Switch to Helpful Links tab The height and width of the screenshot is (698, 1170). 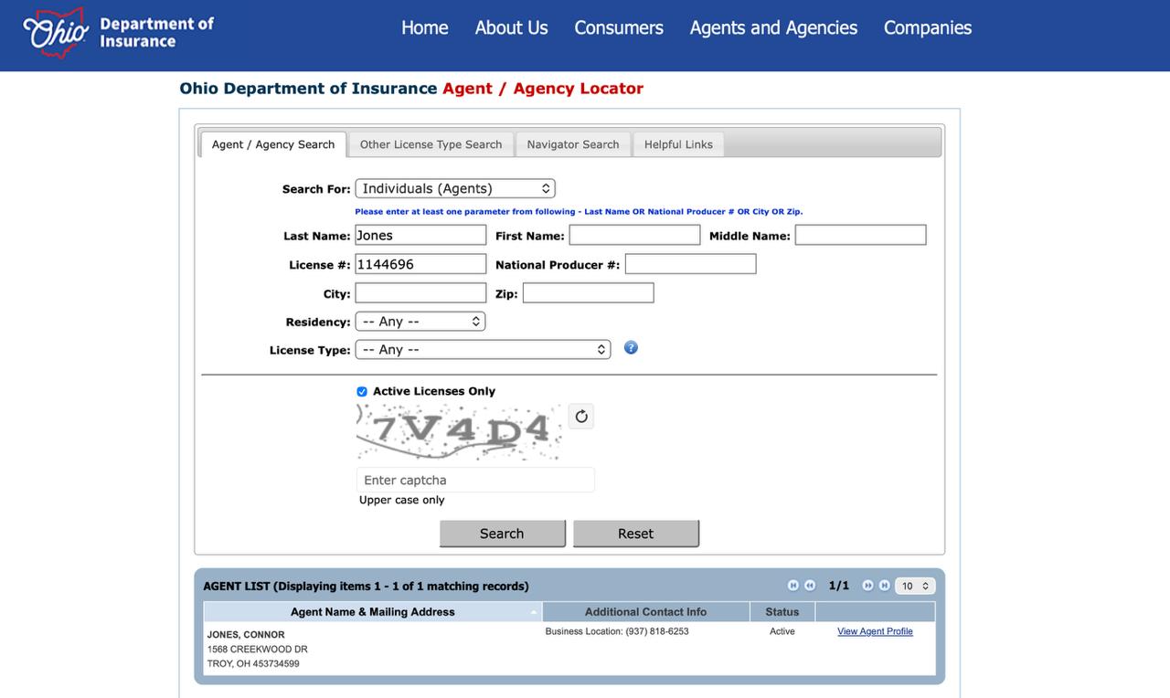pyautogui.click(x=678, y=144)
